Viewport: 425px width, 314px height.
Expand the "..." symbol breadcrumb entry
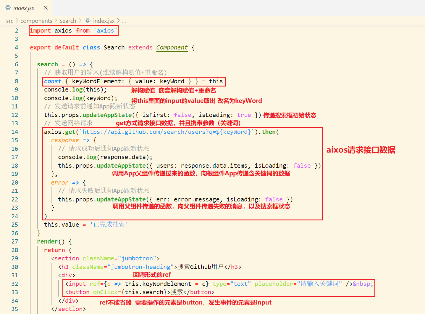click(124, 21)
